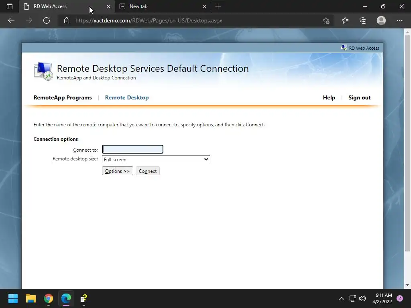This screenshot has width=411, height=308.
Task: Click the Microsoft Edge taskbar icon
Action: (66, 298)
